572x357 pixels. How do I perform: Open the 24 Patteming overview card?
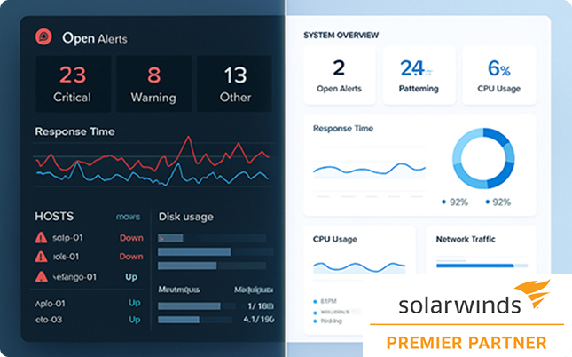pos(419,75)
